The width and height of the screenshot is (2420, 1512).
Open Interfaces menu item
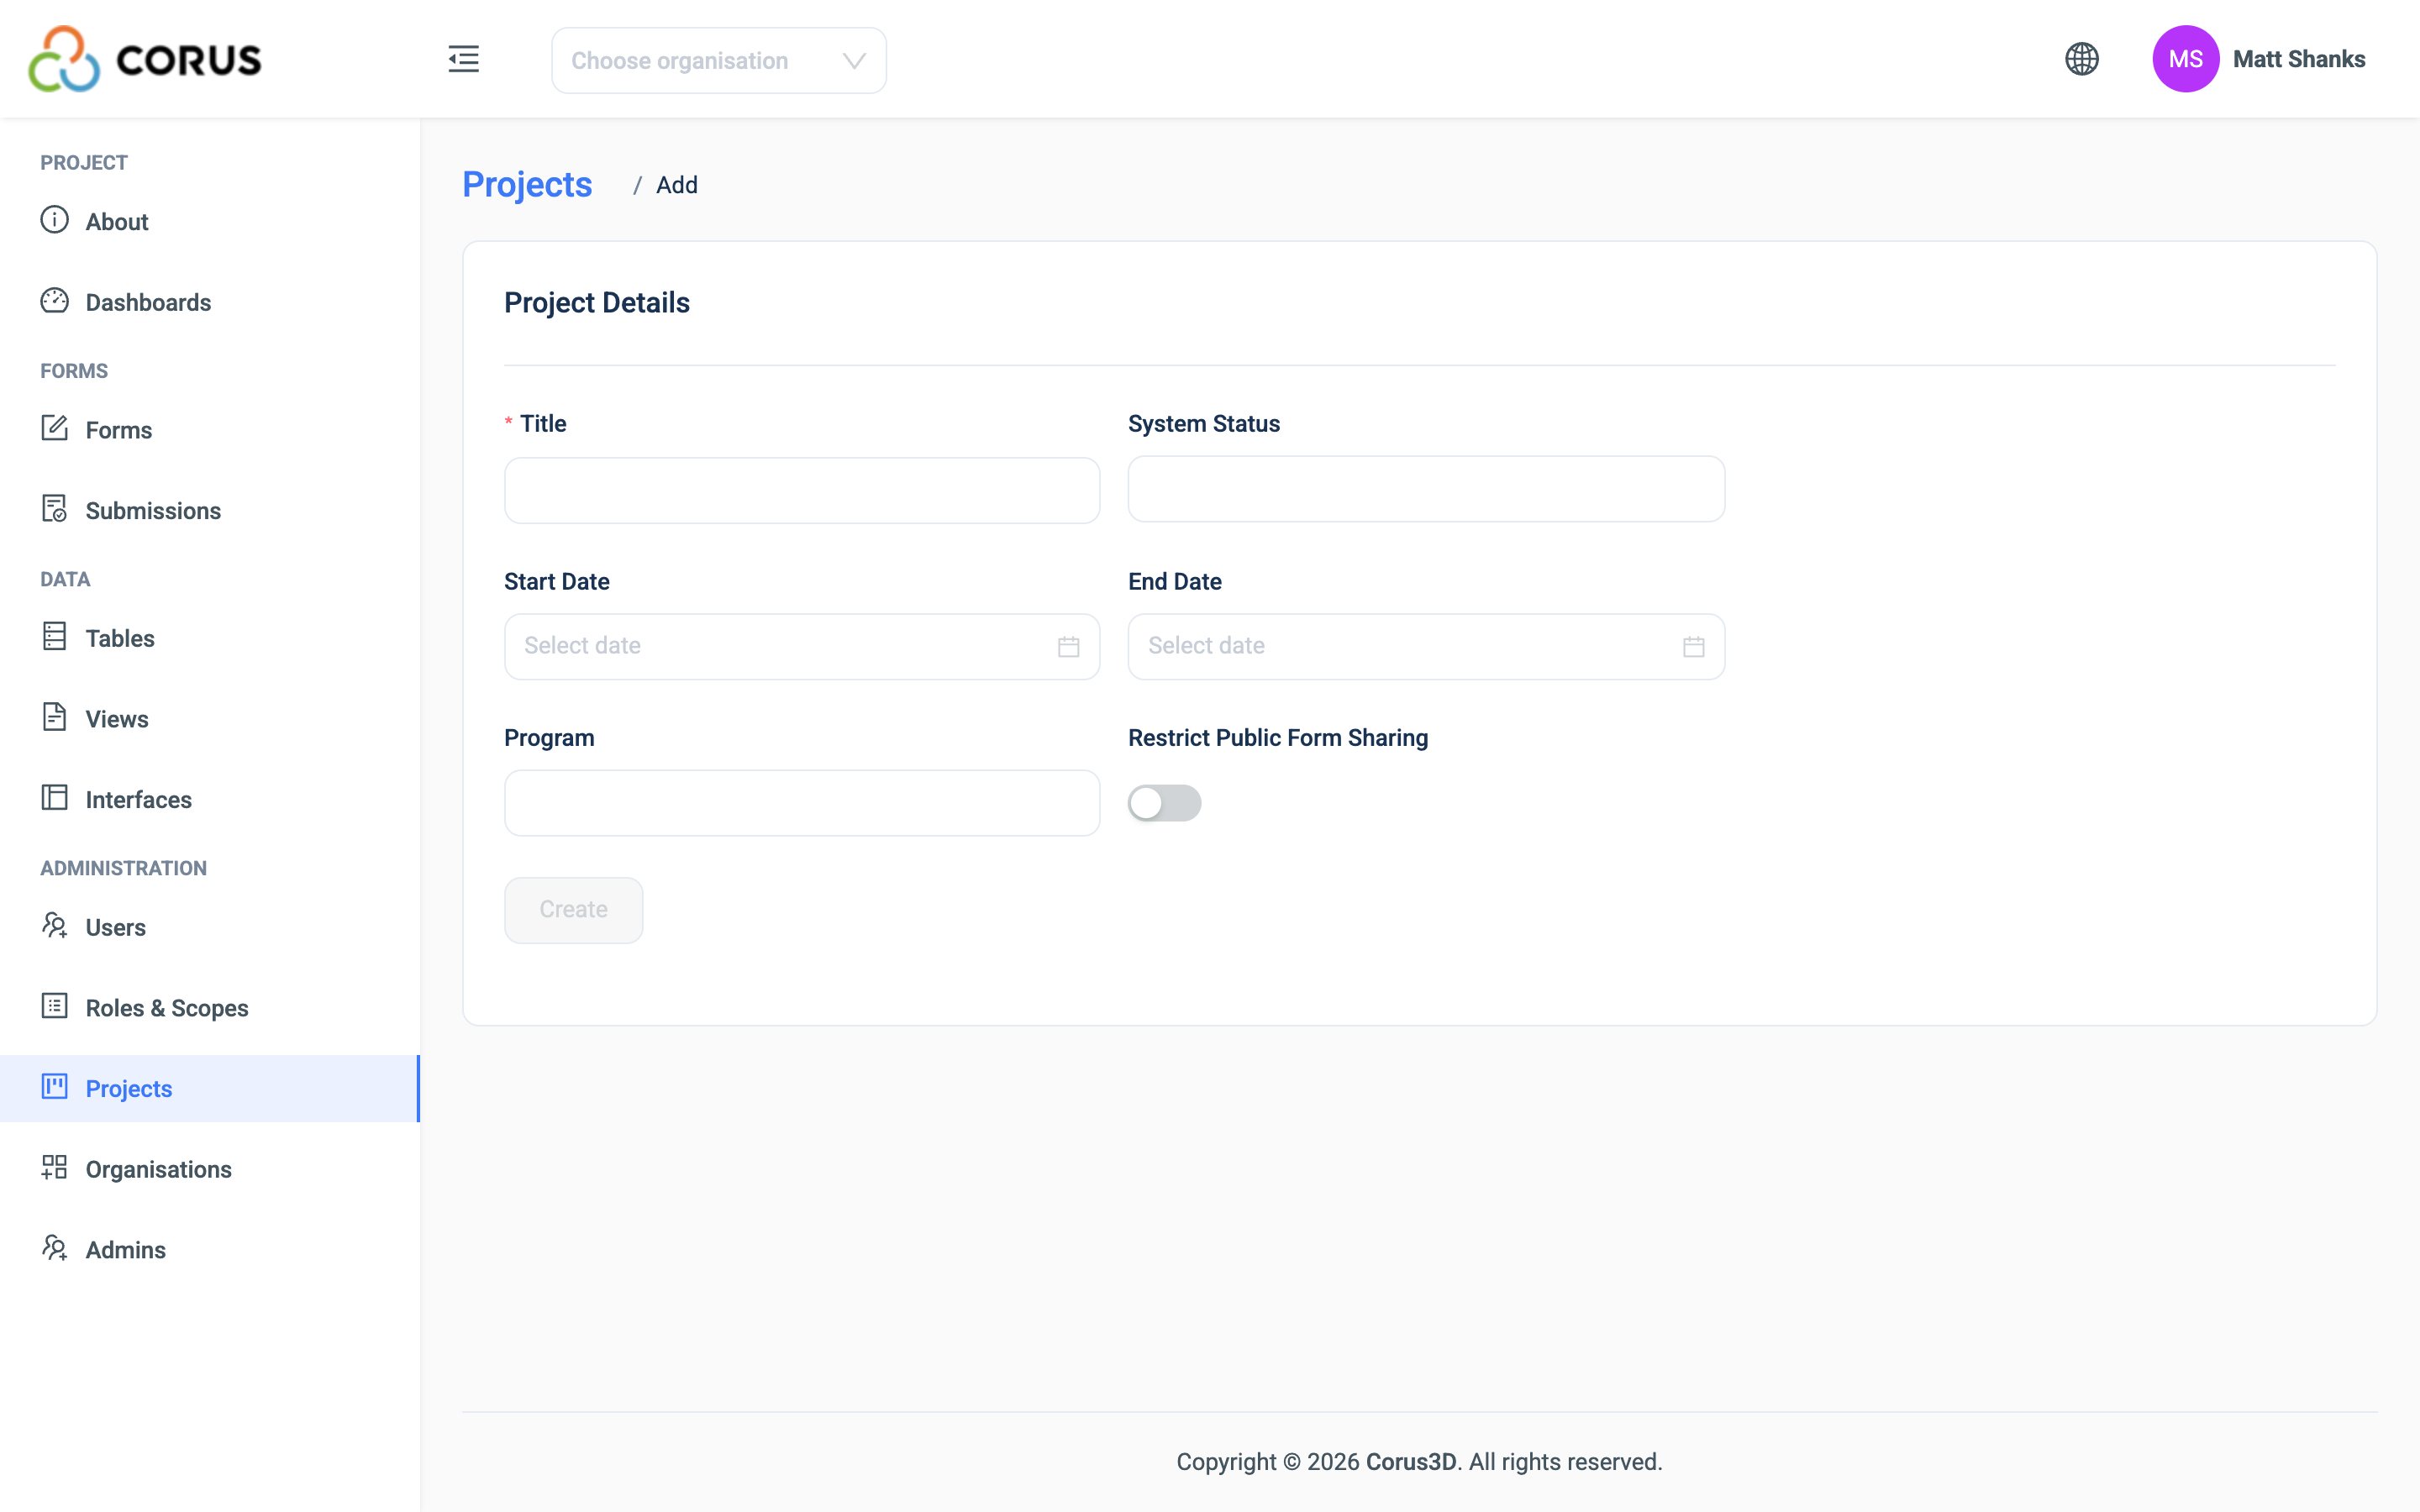[x=210, y=800]
